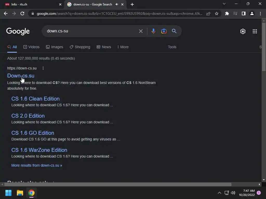Open the Down-cs.su result link

21,76
